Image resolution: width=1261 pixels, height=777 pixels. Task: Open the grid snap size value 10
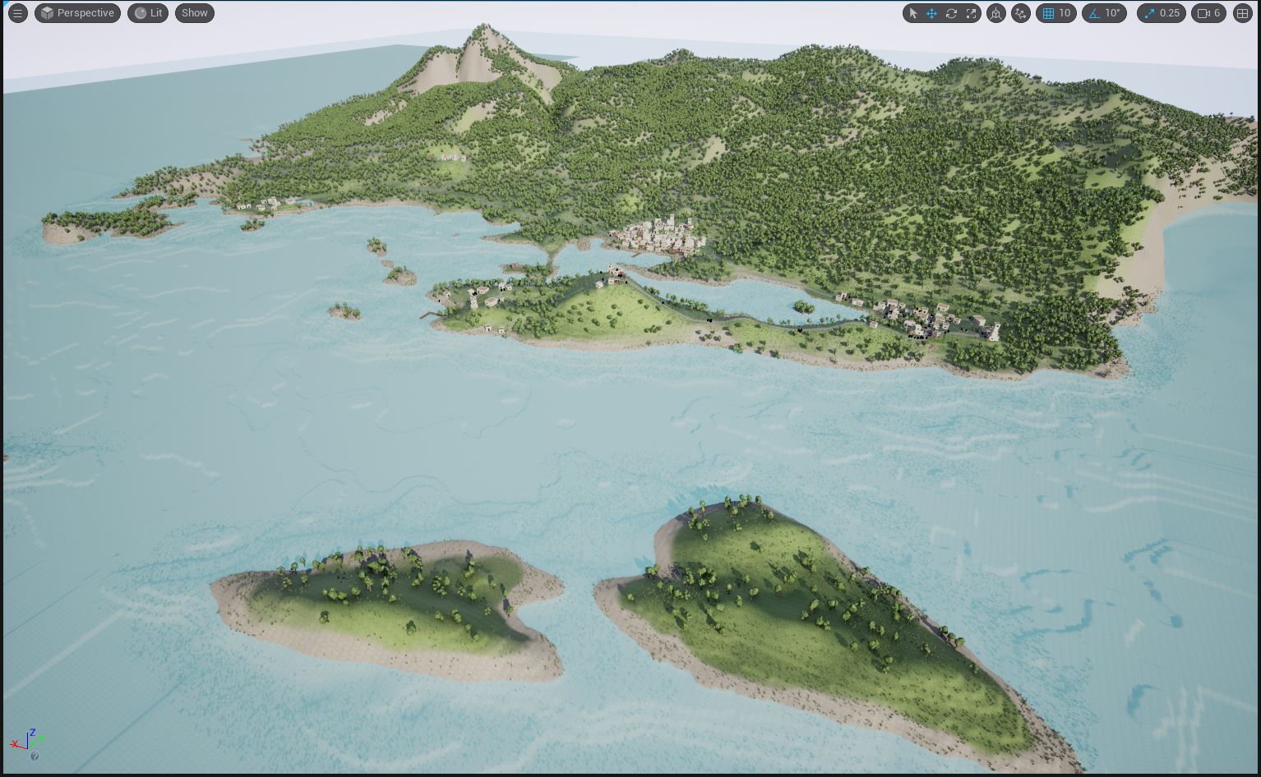[1065, 13]
